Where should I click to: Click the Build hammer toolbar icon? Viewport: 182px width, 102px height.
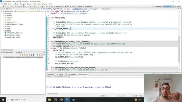[15, 6]
